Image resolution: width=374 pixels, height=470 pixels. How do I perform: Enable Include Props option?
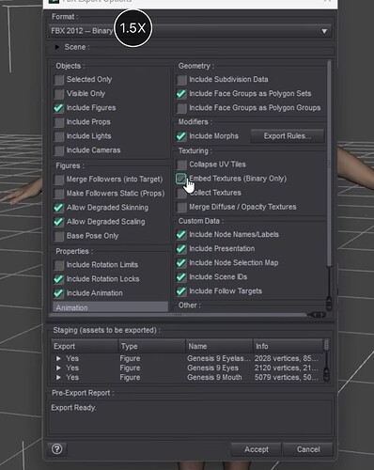point(58,122)
